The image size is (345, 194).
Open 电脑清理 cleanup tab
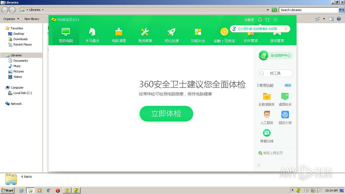119,35
